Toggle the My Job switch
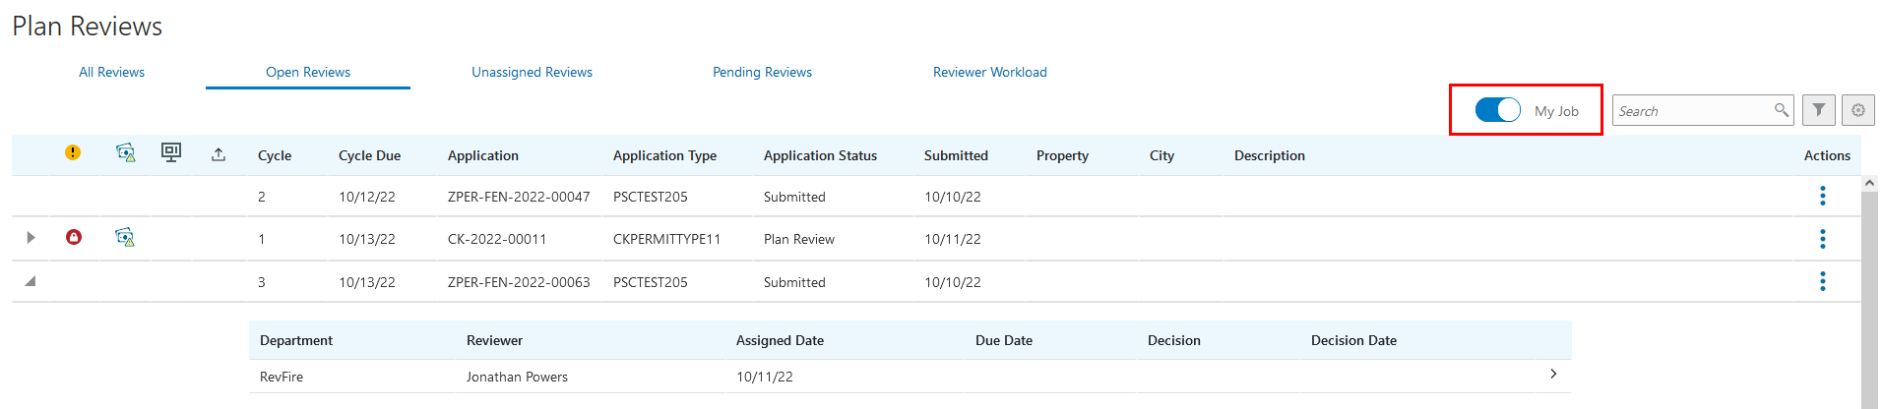The image size is (1883, 409). coord(1497,110)
